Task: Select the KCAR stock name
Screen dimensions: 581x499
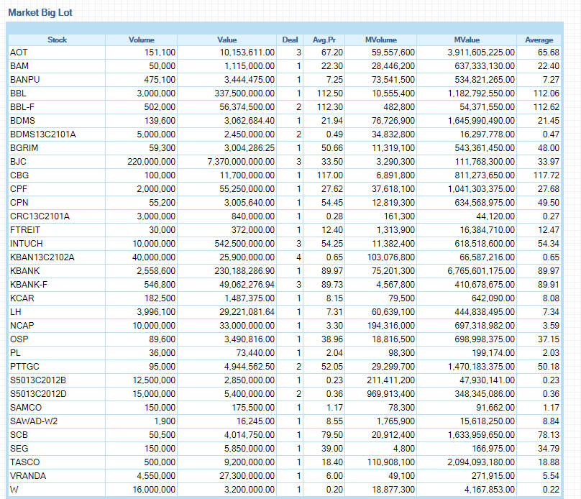Action: tap(22, 298)
